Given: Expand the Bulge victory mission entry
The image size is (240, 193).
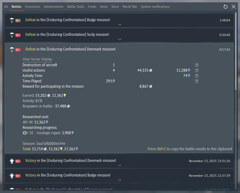Looking at the screenshot, I should [x=119, y=180].
